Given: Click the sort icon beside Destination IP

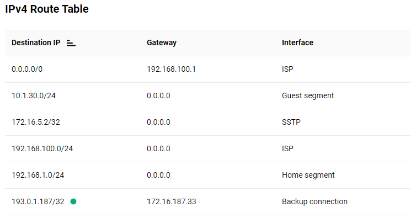Looking at the screenshot, I should 71,43.
